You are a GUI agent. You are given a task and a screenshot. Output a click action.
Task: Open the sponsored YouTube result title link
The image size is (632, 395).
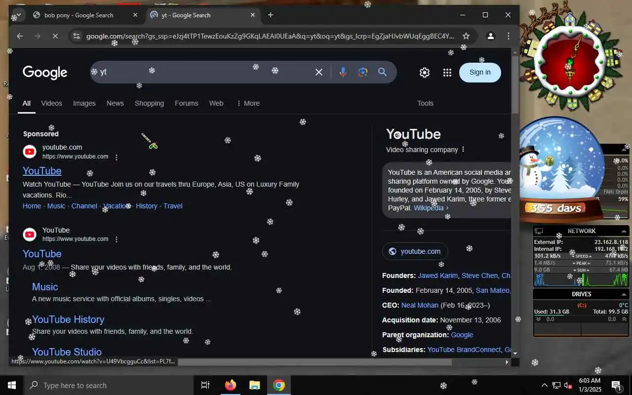click(x=42, y=171)
